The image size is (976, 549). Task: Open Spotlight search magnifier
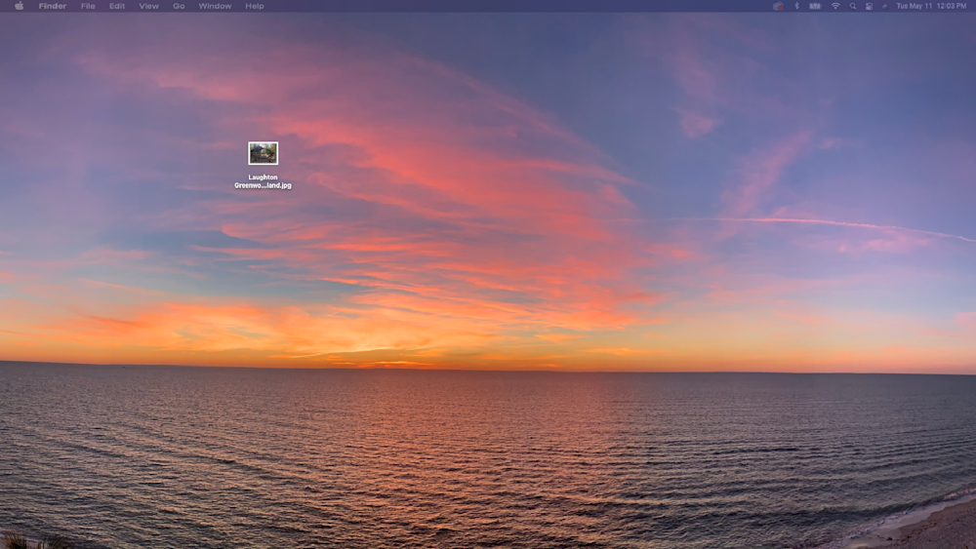(853, 6)
